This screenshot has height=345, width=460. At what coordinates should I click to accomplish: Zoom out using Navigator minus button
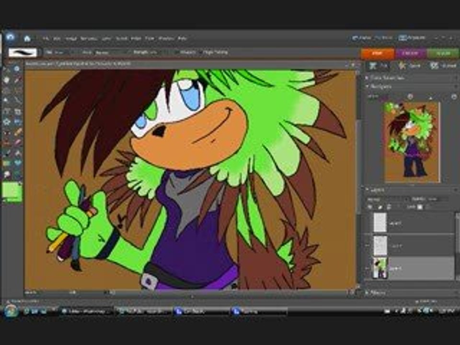410,96
